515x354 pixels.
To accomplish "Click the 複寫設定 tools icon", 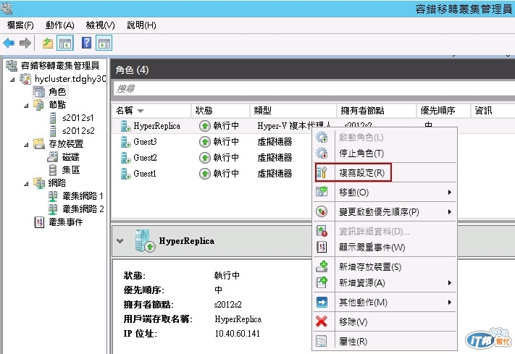I will pos(322,172).
